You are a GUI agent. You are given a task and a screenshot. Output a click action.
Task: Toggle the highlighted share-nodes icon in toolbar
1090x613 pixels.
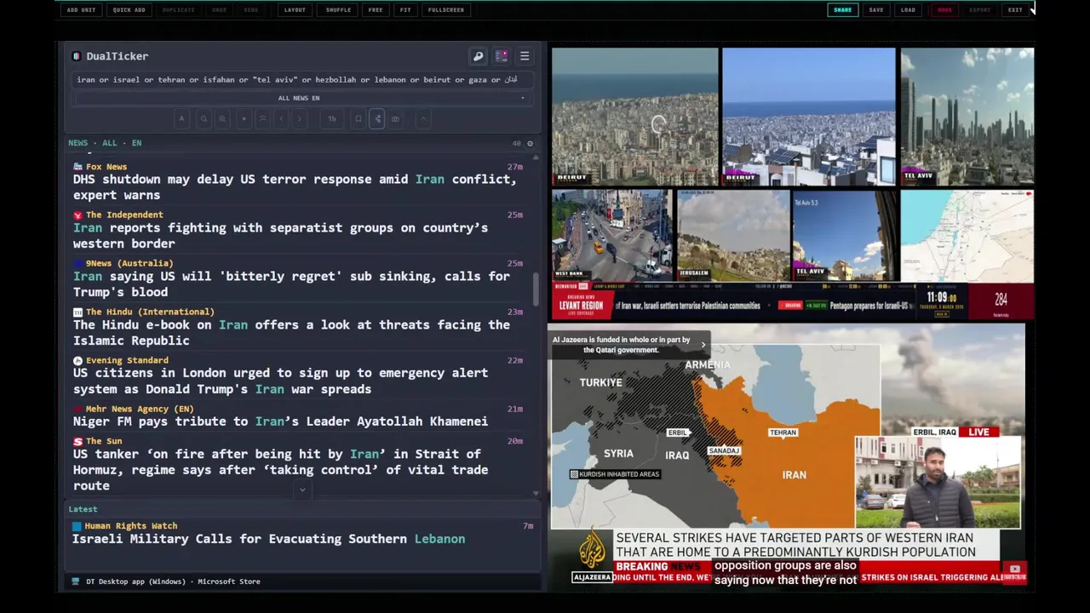377,119
